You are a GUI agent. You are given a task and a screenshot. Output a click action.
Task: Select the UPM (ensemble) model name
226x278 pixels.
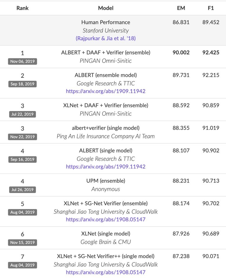(x=106, y=181)
